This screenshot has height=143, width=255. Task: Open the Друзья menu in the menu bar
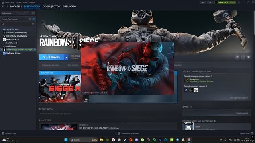(x=18, y=2)
